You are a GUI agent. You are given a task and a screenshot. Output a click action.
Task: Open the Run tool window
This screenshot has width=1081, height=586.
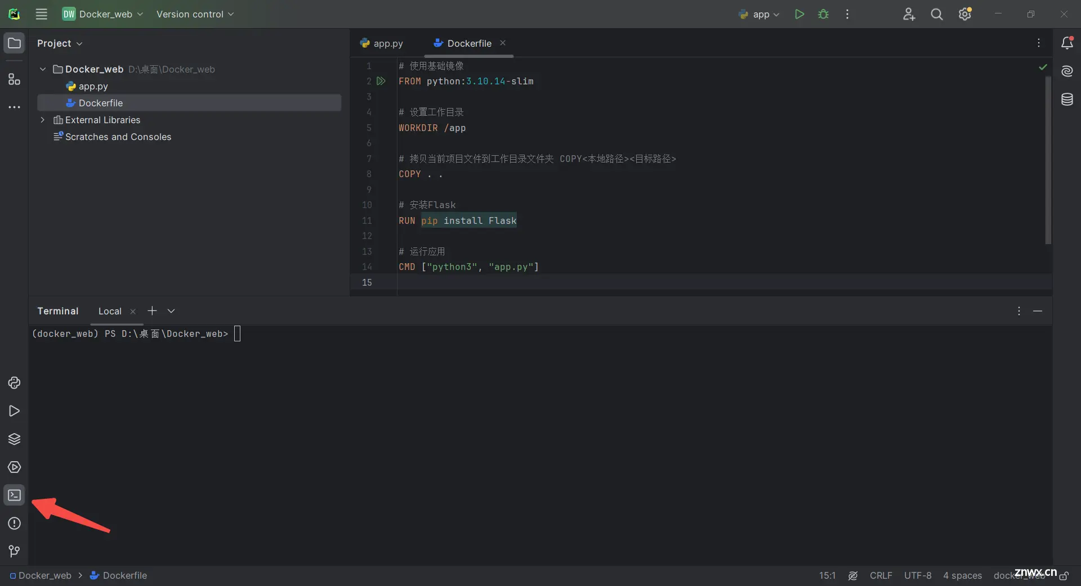point(15,411)
